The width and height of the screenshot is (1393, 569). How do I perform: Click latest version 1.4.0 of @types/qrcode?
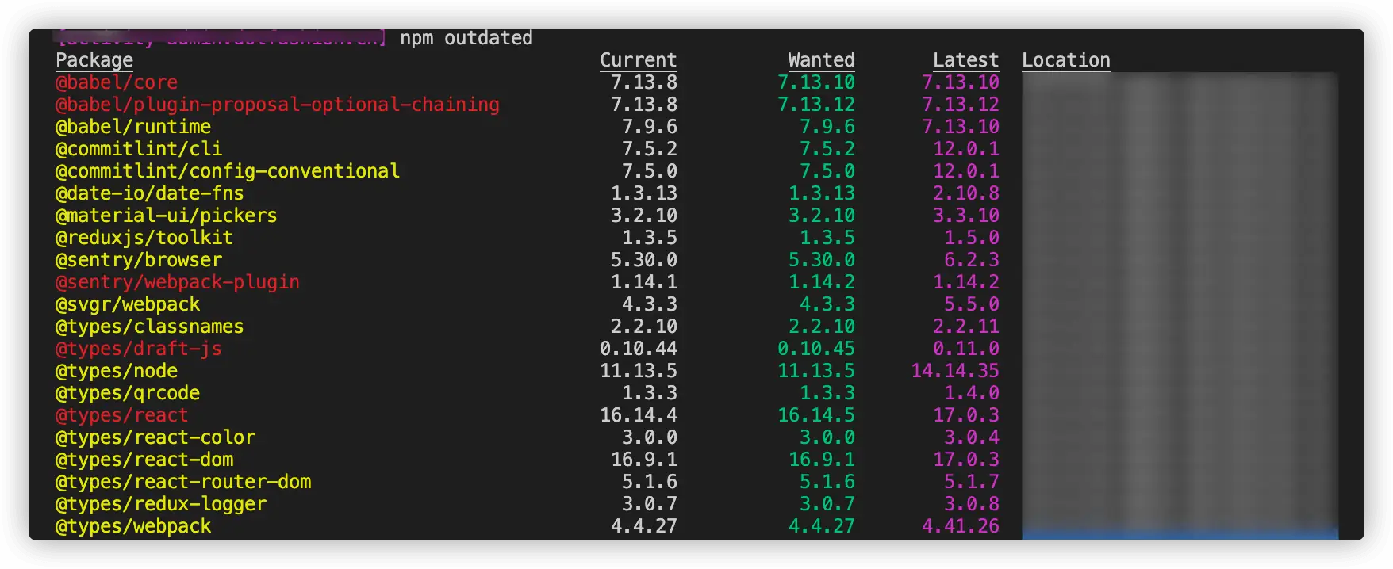pos(972,393)
